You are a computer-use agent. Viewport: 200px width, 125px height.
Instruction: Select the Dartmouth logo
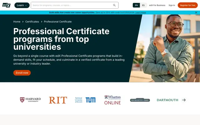click(x=167, y=100)
